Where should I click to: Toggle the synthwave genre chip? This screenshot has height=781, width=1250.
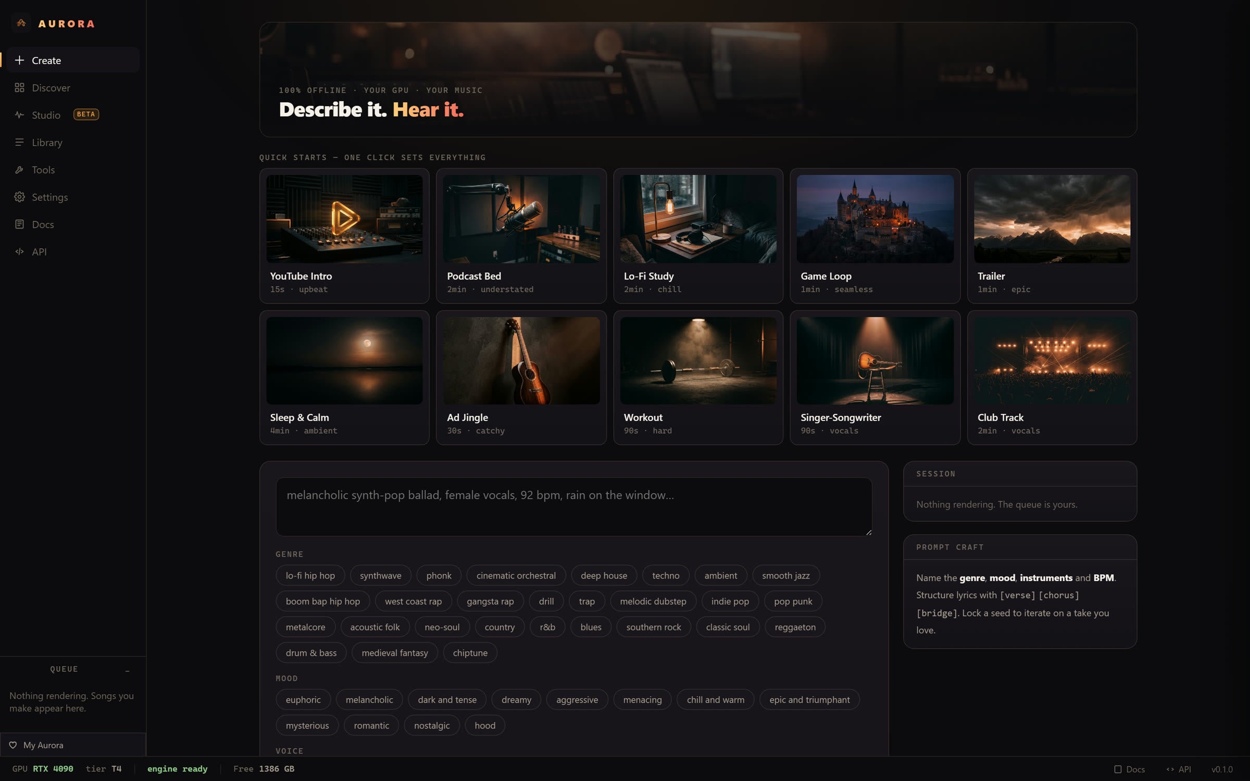click(x=380, y=575)
